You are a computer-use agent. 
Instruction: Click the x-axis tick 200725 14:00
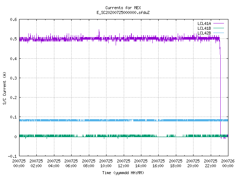click(x=141, y=164)
